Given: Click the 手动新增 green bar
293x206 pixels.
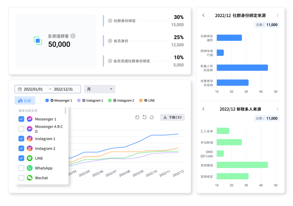Looking at the screenshot, I should pos(229,142).
